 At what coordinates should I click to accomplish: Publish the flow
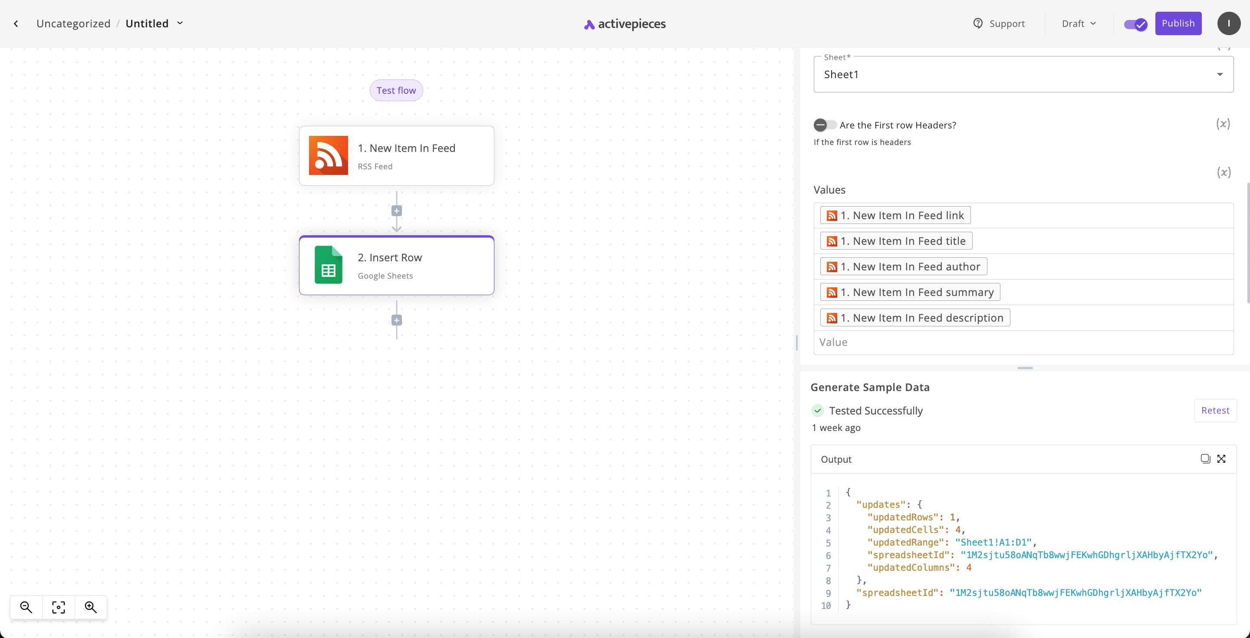coord(1178,23)
